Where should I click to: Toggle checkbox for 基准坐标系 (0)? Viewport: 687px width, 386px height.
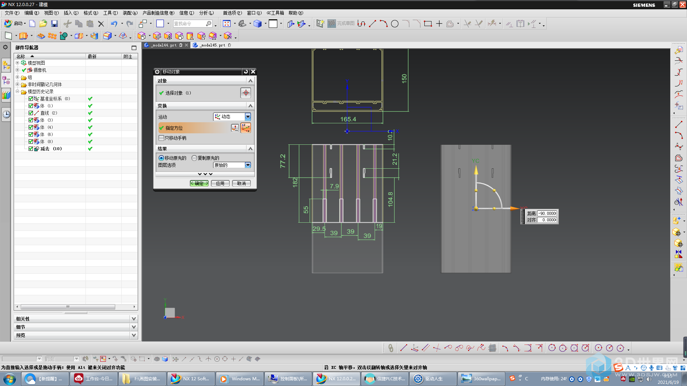pos(31,99)
